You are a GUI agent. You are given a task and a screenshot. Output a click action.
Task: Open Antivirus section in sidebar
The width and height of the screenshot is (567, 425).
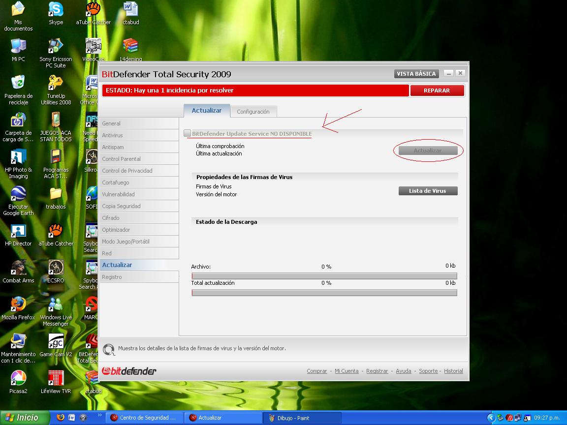(139, 135)
